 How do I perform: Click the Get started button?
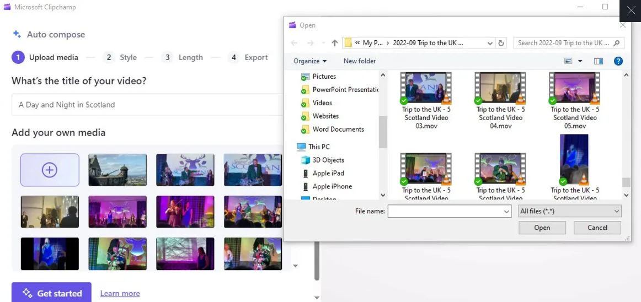(51, 293)
